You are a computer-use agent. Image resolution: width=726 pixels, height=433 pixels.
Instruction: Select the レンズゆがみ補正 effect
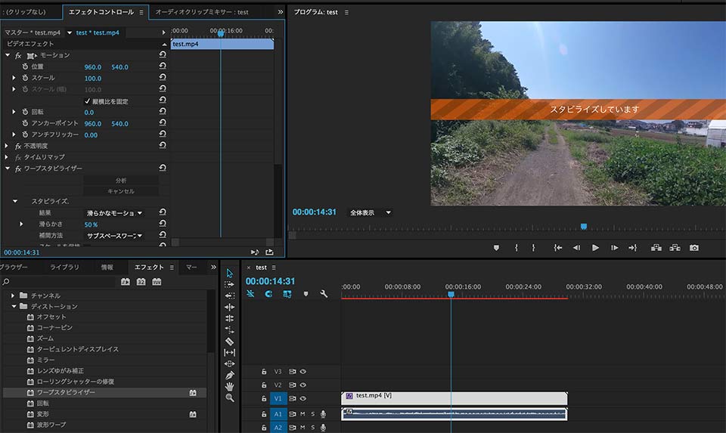click(60, 370)
